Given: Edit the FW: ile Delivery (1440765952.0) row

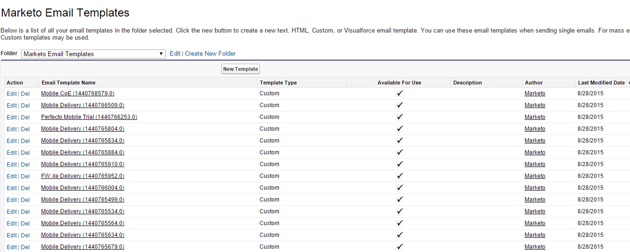Looking at the screenshot, I should (x=11, y=176).
